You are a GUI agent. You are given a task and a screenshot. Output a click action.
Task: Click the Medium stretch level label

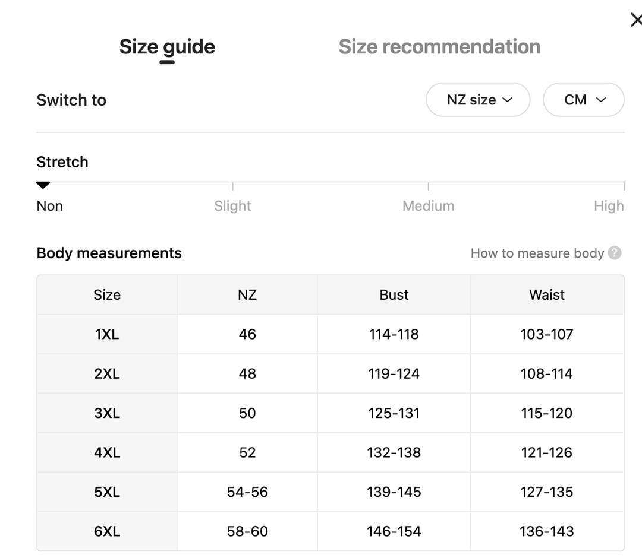pyautogui.click(x=428, y=206)
